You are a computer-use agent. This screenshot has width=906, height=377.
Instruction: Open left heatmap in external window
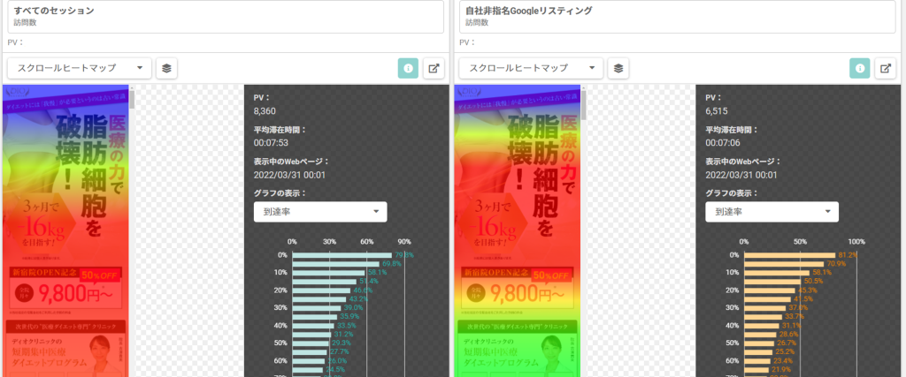[x=434, y=68]
